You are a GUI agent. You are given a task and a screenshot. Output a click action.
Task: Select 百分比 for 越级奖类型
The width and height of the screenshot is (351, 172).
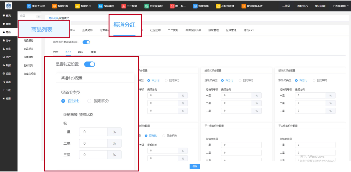tap(227, 80)
